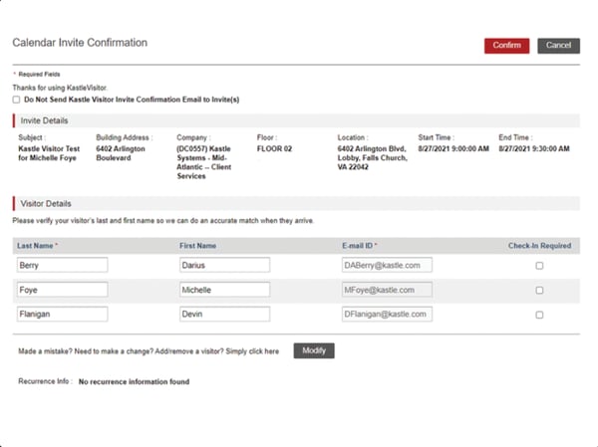Click the First Name field containing Darius

pyautogui.click(x=224, y=266)
